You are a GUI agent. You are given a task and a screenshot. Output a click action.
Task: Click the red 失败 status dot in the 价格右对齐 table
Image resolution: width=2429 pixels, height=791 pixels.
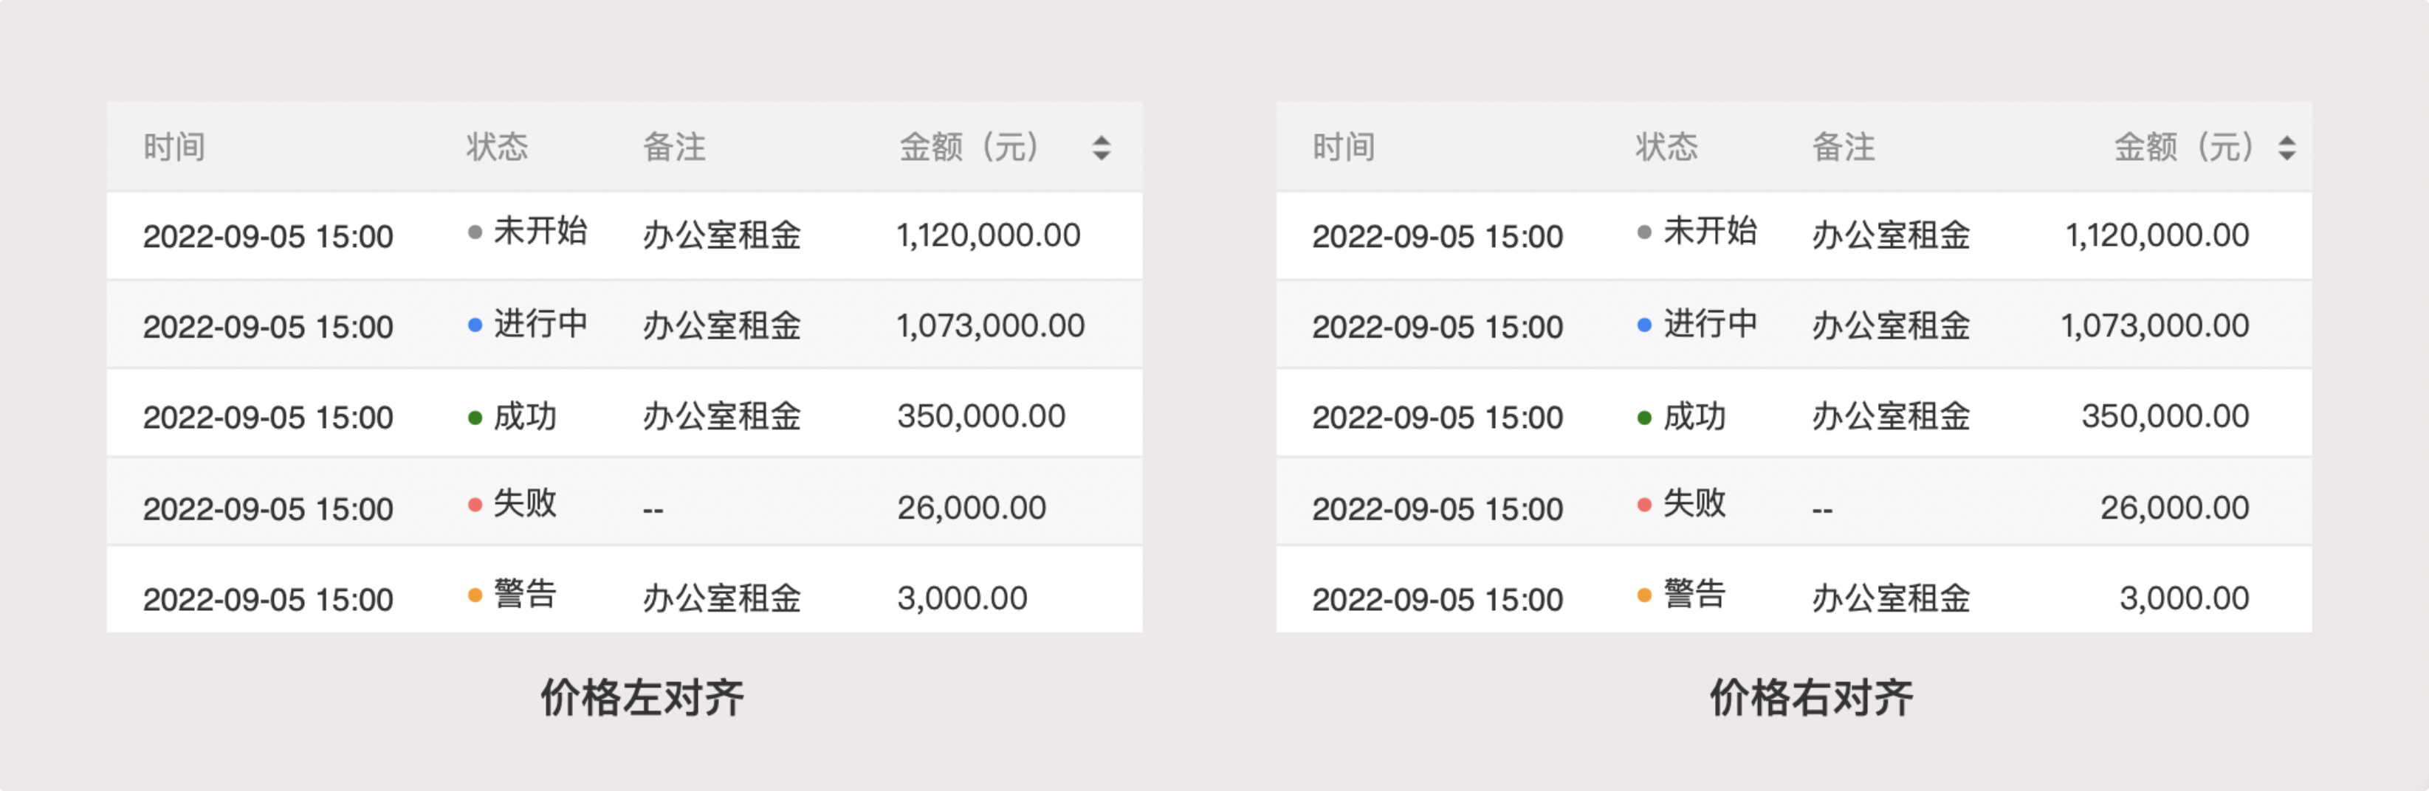(1644, 505)
